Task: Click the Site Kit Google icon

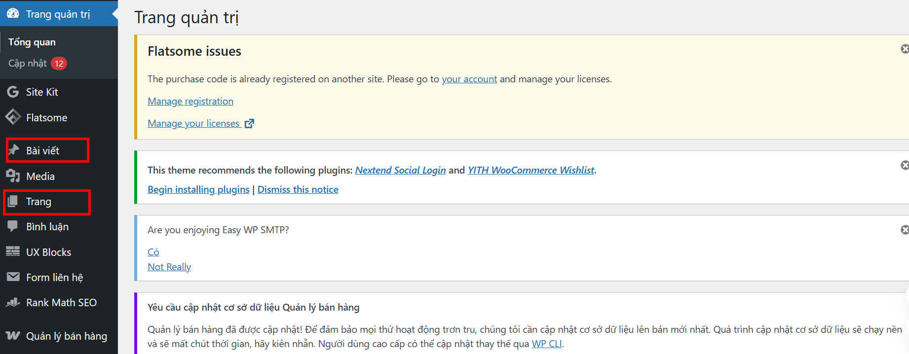Action: (x=13, y=92)
